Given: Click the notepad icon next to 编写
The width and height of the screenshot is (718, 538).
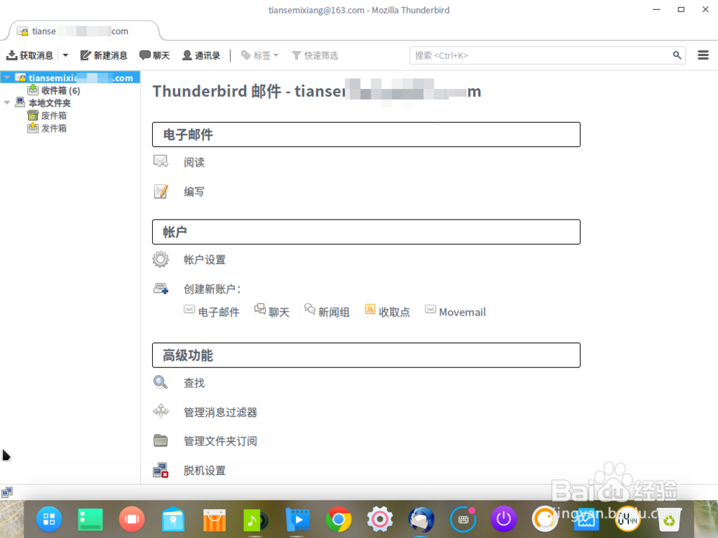Looking at the screenshot, I should click(x=161, y=192).
